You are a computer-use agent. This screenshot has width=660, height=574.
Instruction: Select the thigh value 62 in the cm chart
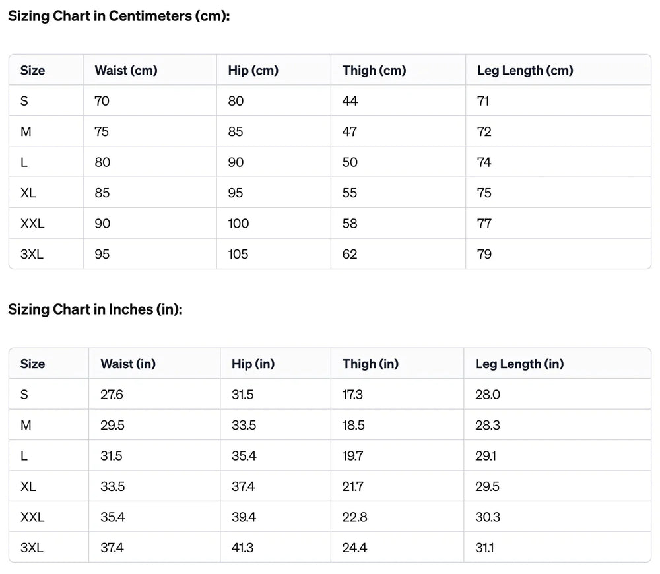pos(350,254)
